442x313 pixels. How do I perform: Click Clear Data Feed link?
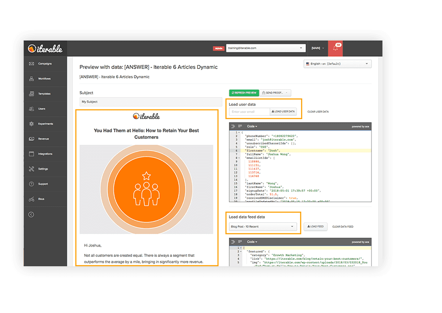click(343, 226)
